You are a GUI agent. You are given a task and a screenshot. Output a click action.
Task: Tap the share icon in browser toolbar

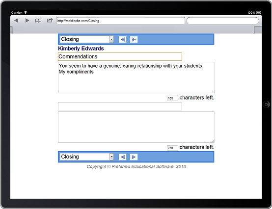[50, 20]
